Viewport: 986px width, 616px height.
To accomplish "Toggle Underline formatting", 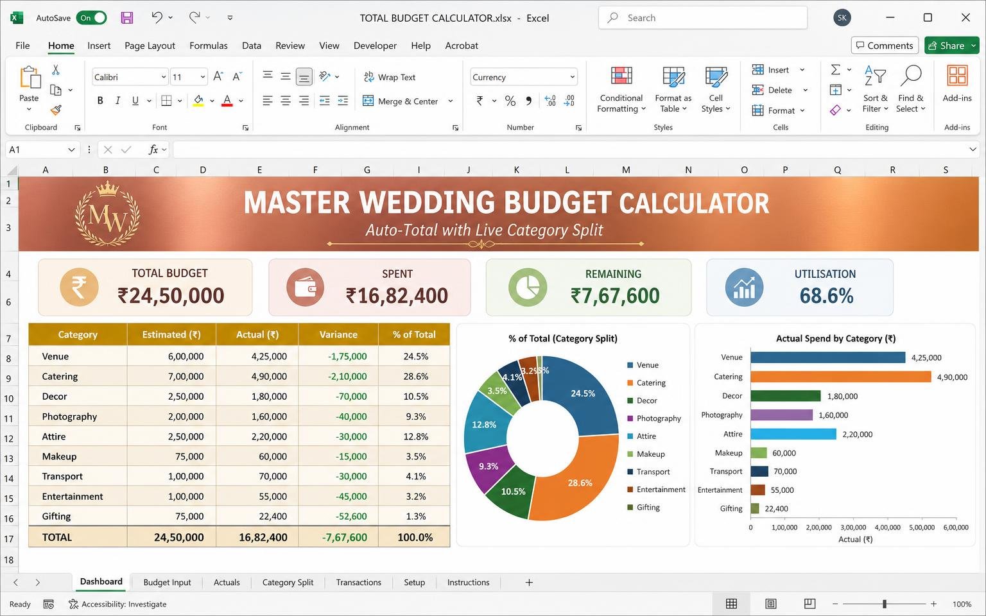I will tap(135, 101).
